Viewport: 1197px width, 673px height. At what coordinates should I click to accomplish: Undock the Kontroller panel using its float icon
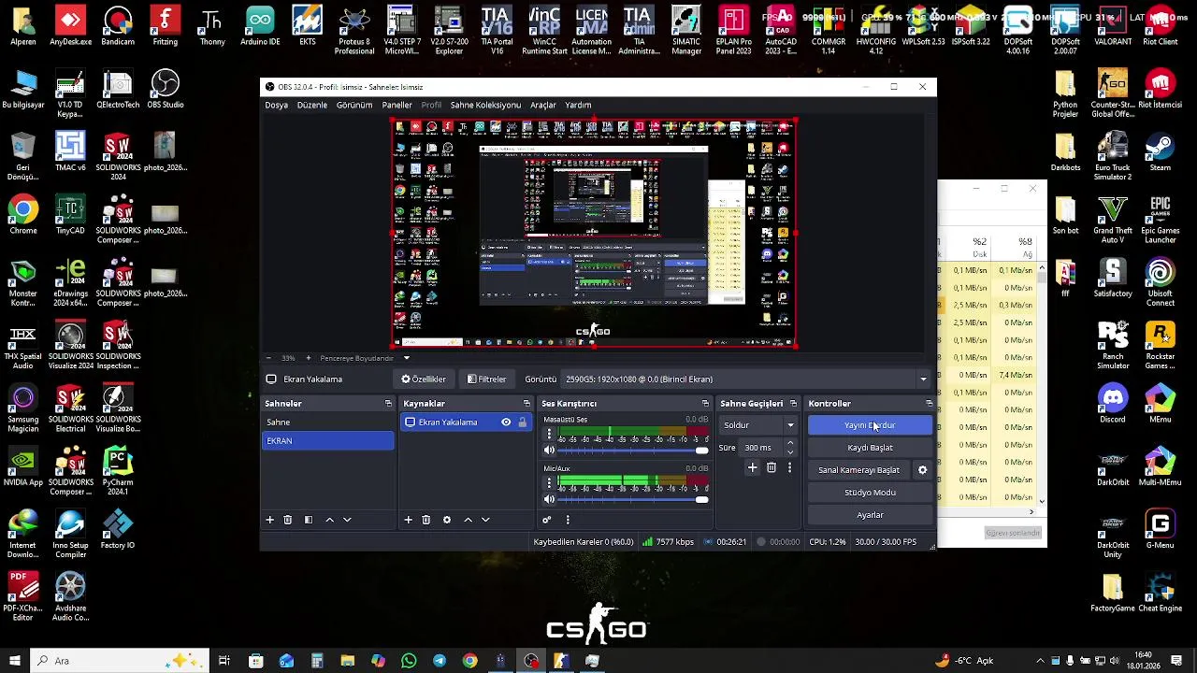[929, 404]
